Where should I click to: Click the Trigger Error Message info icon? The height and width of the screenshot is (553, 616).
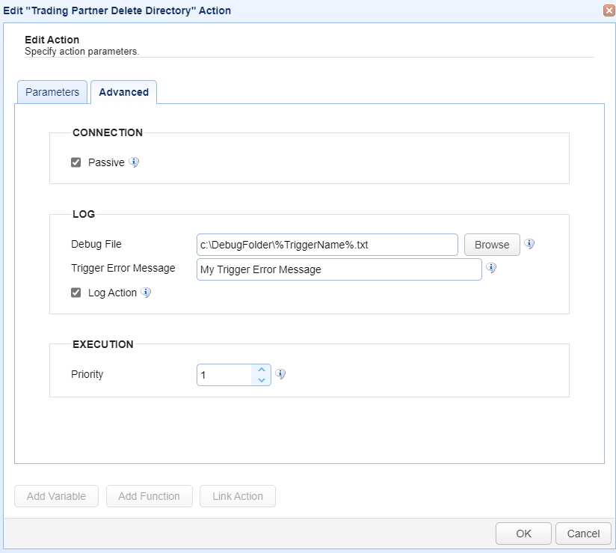click(491, 268)
